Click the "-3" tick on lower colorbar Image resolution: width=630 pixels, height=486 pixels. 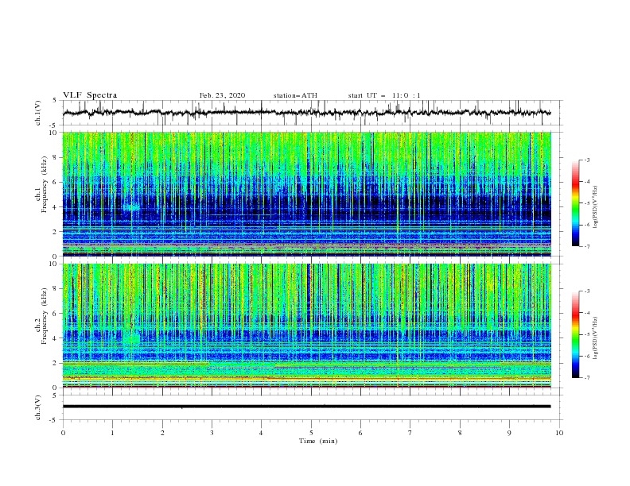click(586, 291)
